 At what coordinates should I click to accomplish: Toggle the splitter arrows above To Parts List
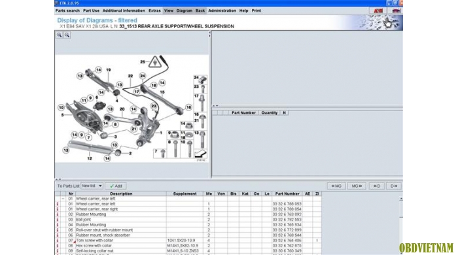point(58,179)
